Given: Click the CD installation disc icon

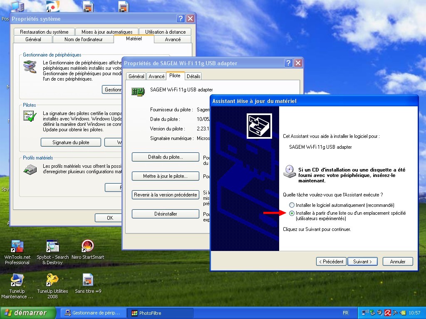Looking at the screenshot, I should (x=290, y=172).
